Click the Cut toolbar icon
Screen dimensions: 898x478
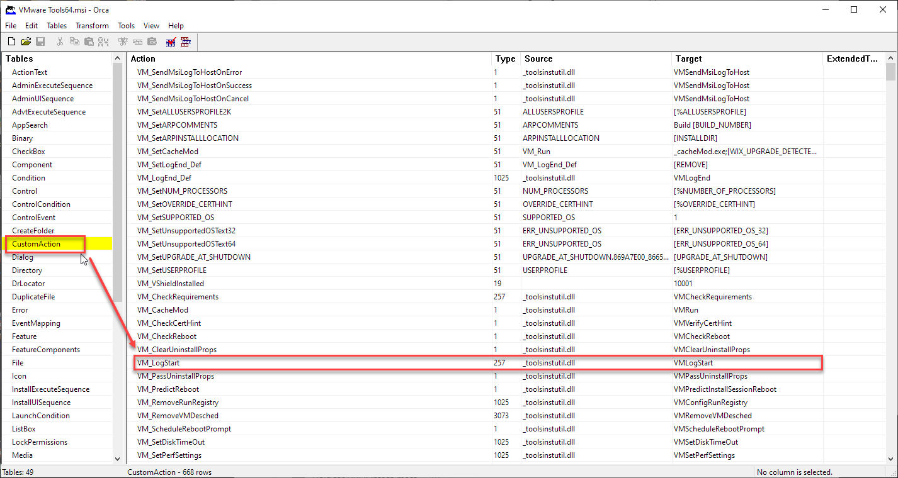pos(60,42)
